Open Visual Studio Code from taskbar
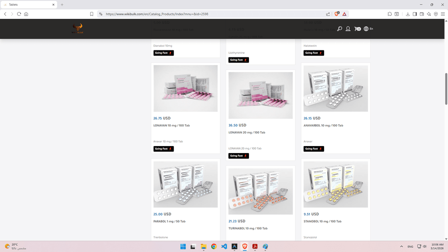The width and height of the screenshot is (448, 252). (x=224, y=247)
